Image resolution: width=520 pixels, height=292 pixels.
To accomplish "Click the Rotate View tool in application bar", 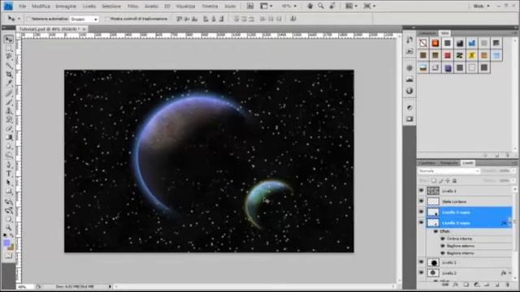I will pyautogui.click(x=332, y=6).
